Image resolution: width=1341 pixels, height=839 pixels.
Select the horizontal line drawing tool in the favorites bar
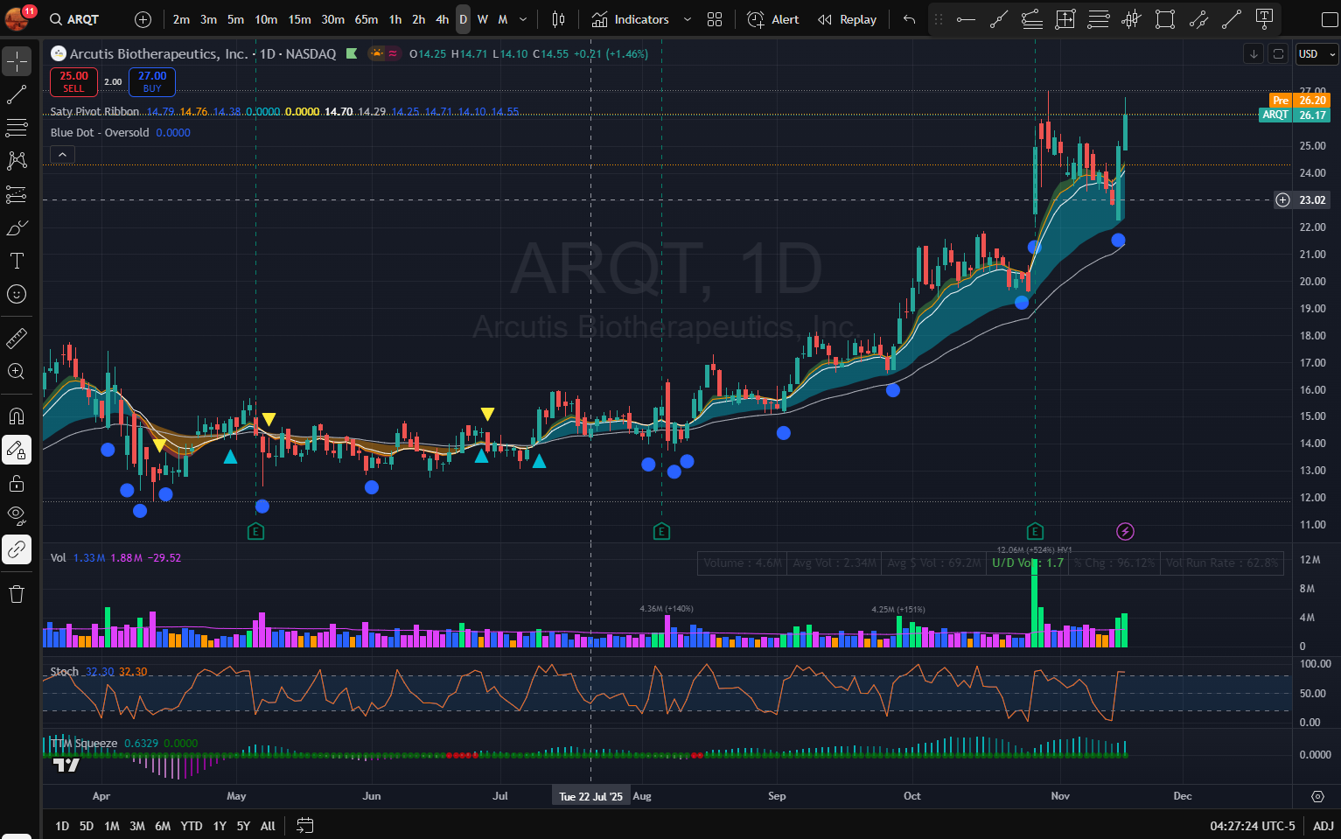[x=966, y=19]
